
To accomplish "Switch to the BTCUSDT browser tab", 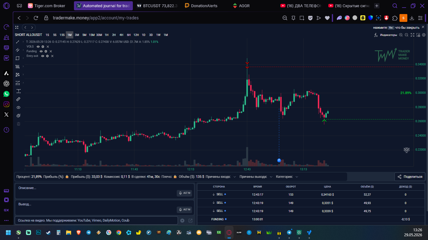I will (157, 6).
